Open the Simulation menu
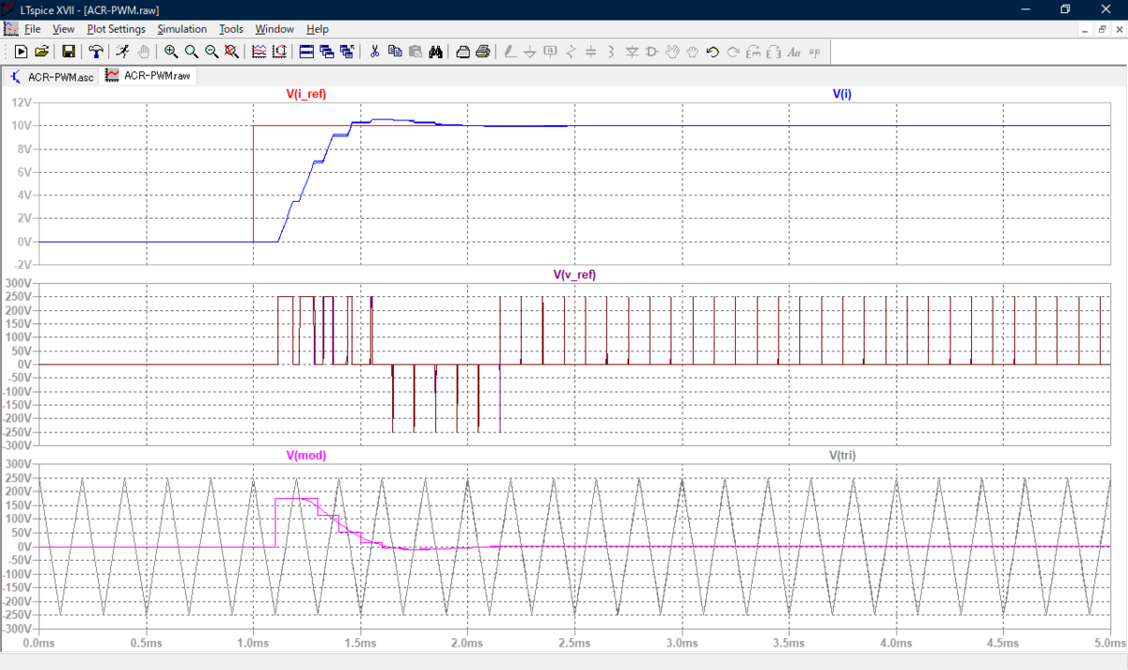The image size is (1128, 670). (182, 29)
